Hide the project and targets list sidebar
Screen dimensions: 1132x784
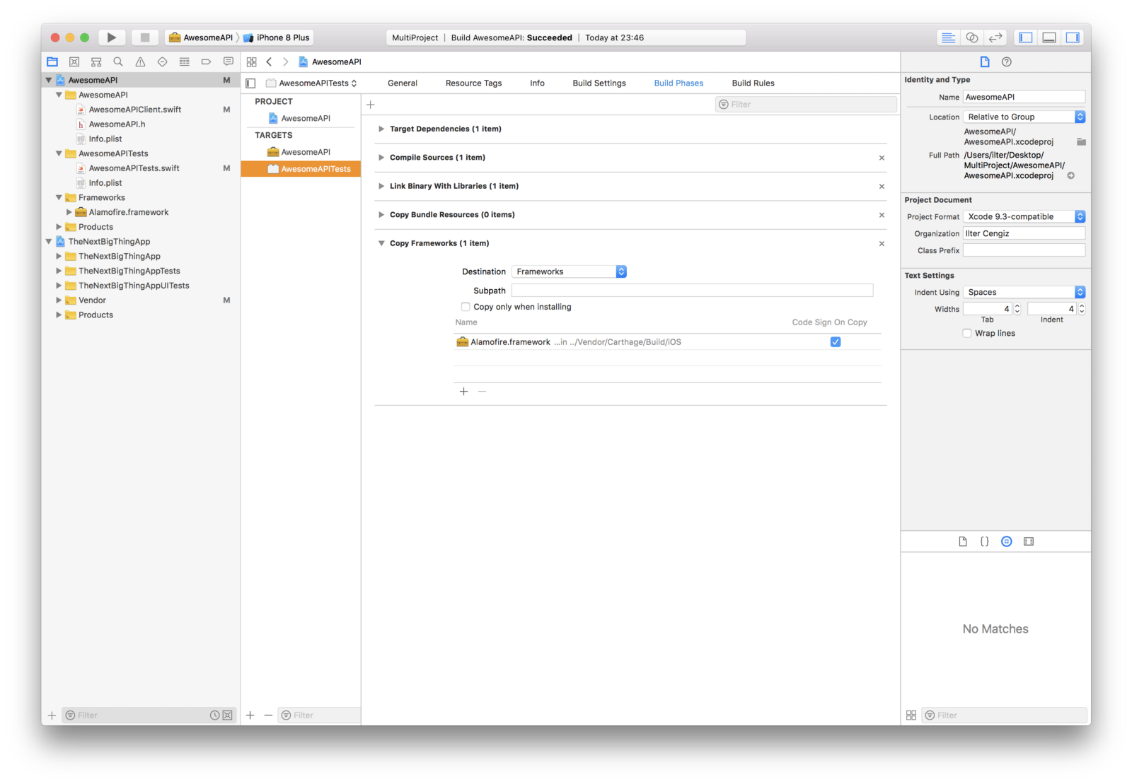[250, 83]
